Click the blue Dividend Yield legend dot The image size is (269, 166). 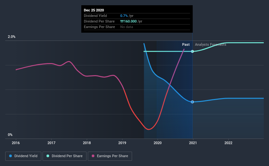click(10, 156)
